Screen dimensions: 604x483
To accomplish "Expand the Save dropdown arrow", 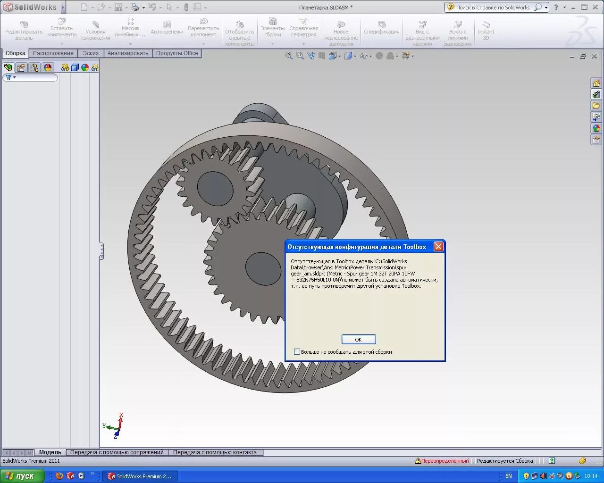I will tap(126, 8).
